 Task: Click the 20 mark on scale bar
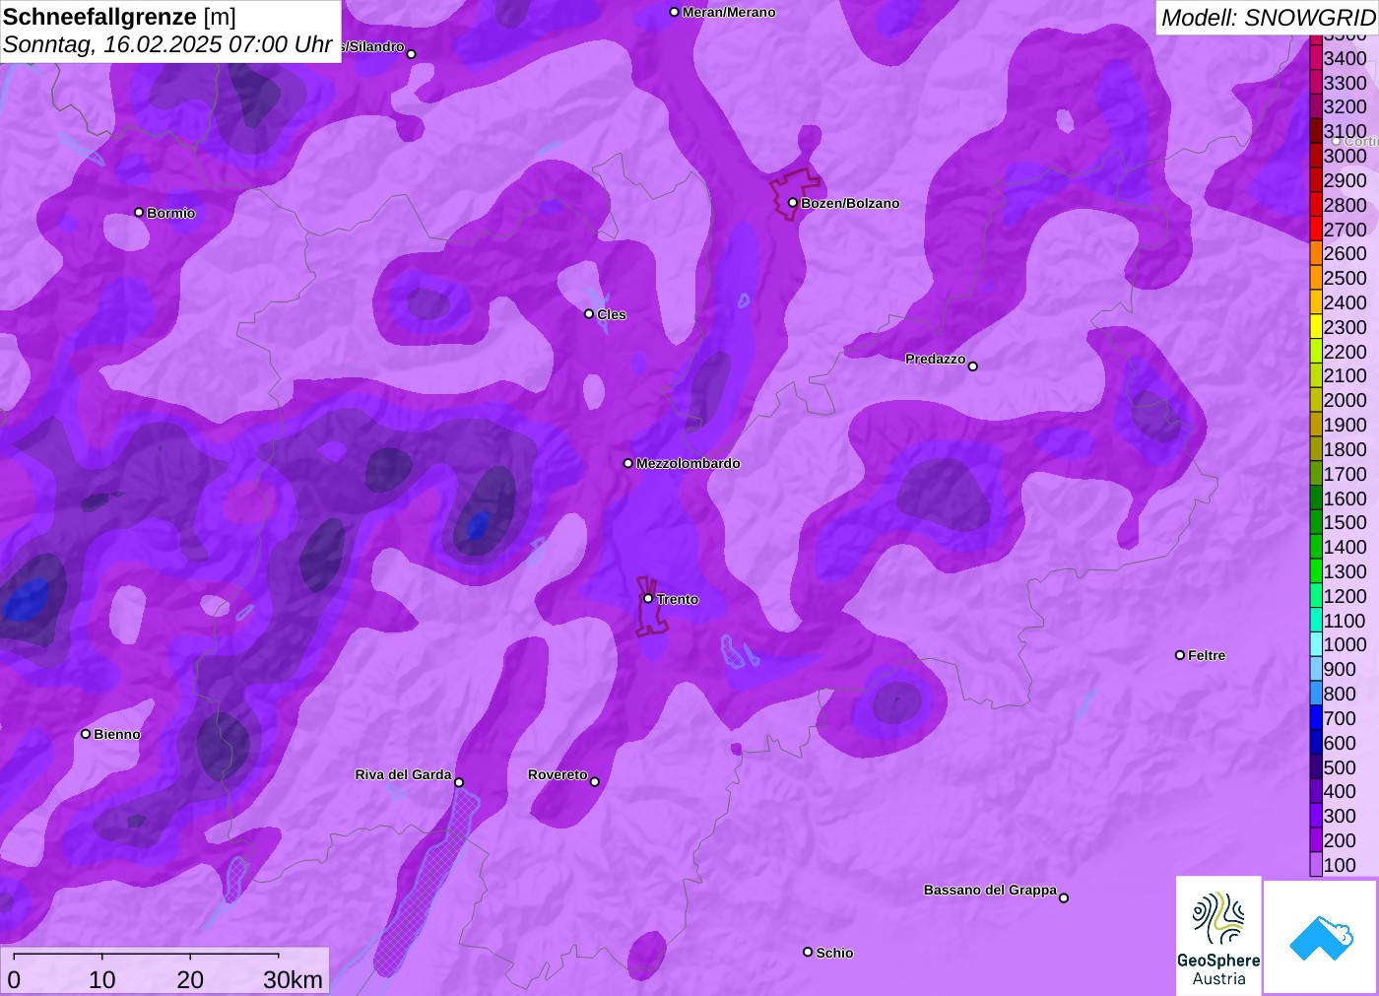[x=190, y=979]
